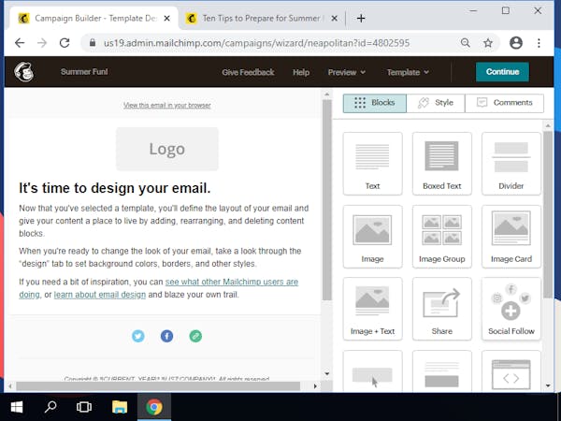Open a new browser tab
The image size is (561, 421).
pyautogui.click(x=361, y=19)
